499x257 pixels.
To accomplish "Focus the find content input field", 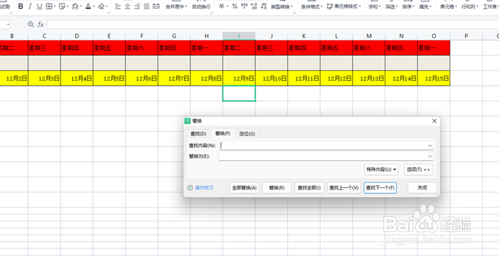I will [327, 146].
